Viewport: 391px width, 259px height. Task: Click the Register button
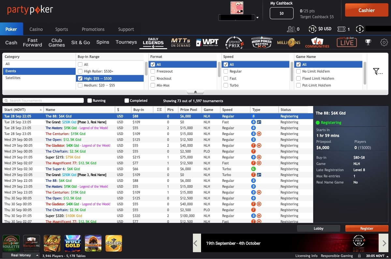click(367, 228)
